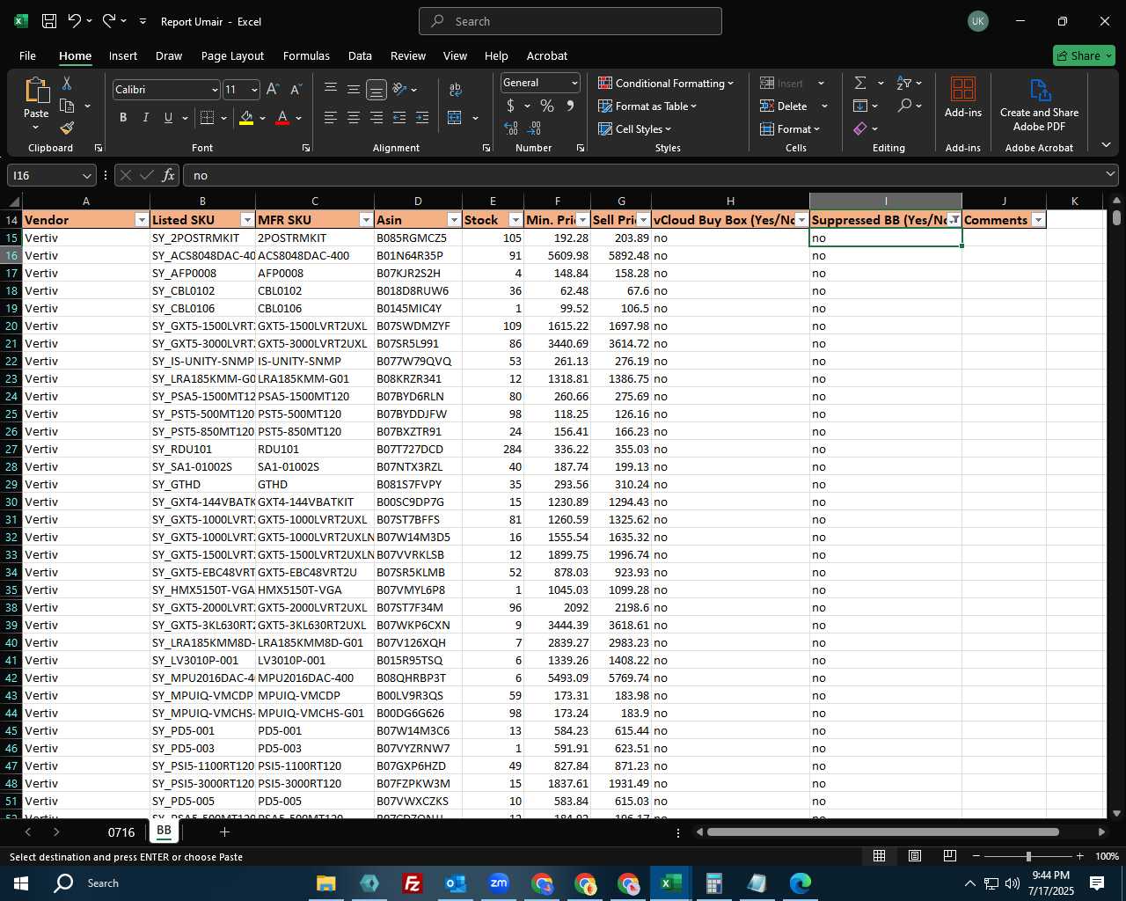Open Stock column filter dropdown
The width and height of the screenshot is (1126, 901).
(x=515, y=220)
